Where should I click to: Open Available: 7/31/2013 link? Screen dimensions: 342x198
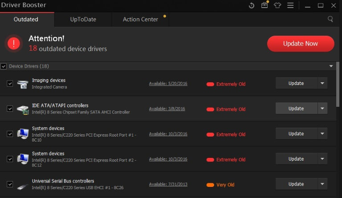pyautogui.click(x=168, y=184)
